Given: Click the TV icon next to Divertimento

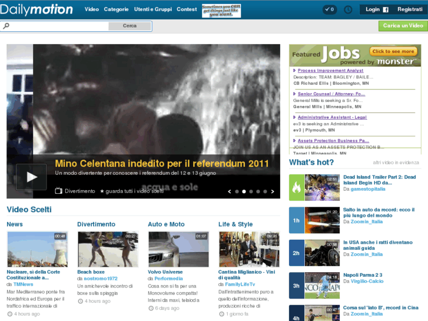Looking at the screenshot, I should (59, 191).
